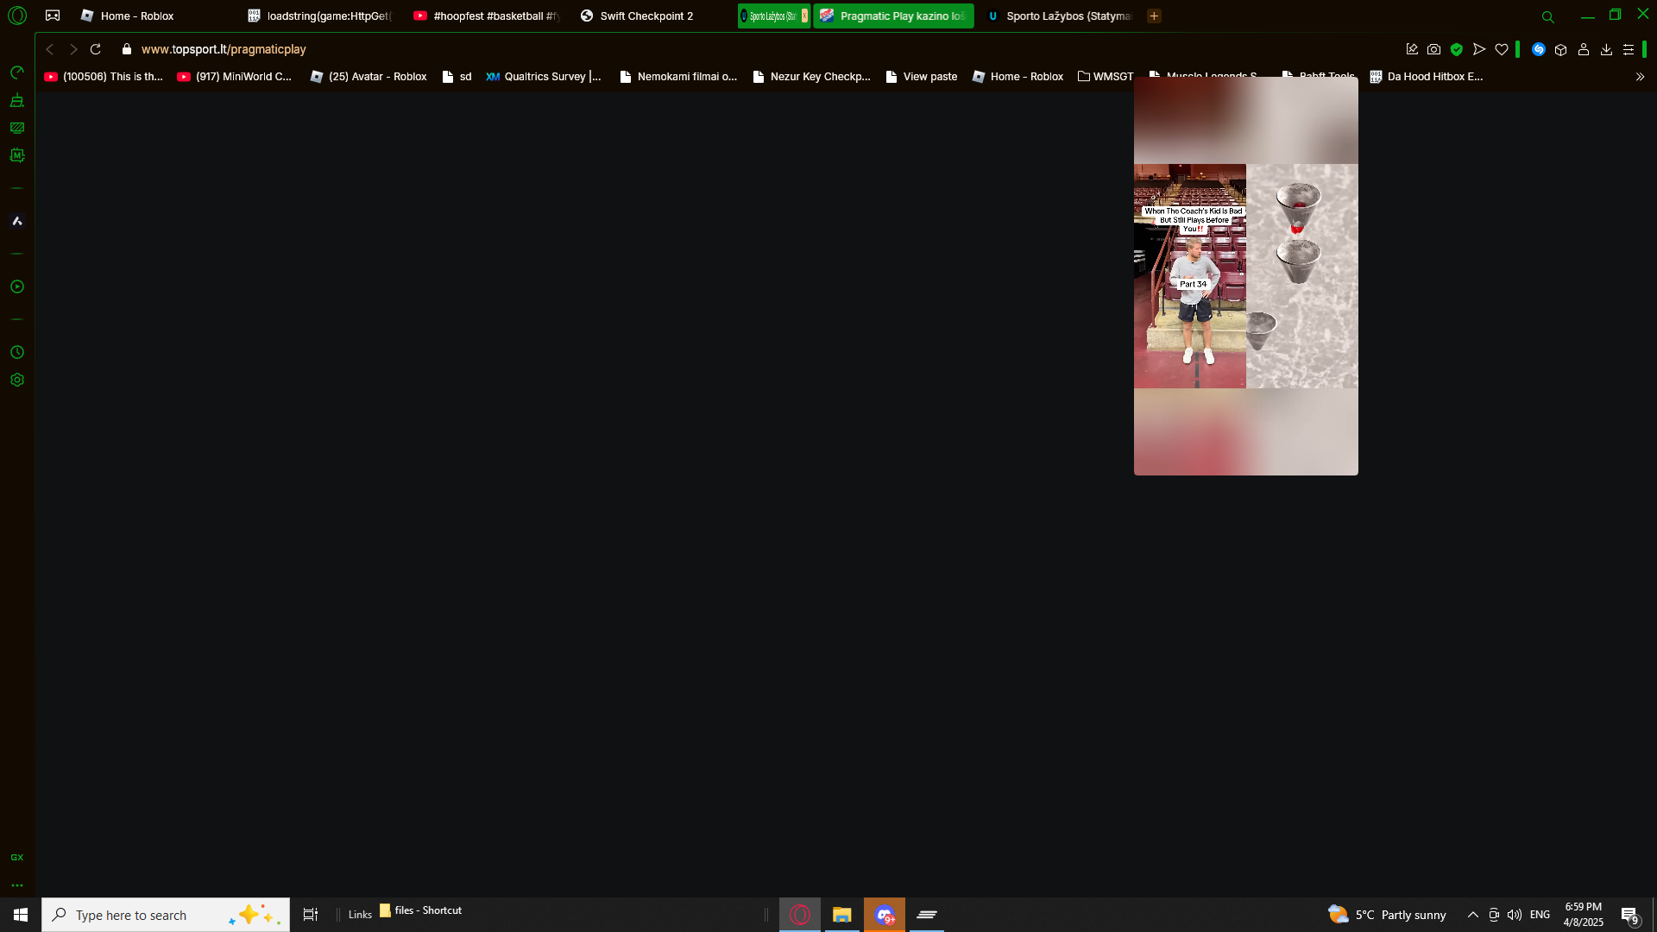Expand hidden bookmarks with double chevron
Screen dimensions: 1657x932
(1640, 77)
